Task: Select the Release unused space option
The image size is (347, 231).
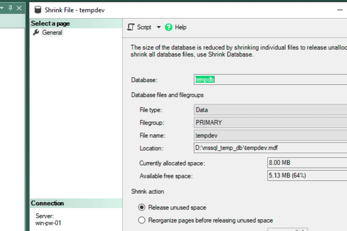Action: coord(142,207)
